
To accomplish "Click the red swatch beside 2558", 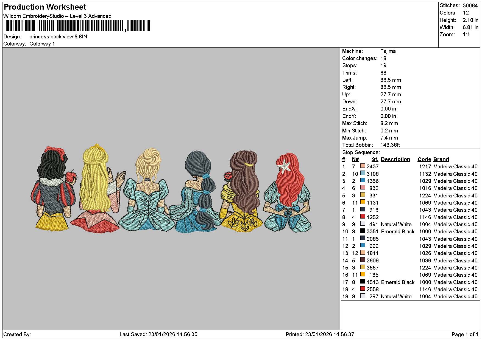I will [363, 289].
